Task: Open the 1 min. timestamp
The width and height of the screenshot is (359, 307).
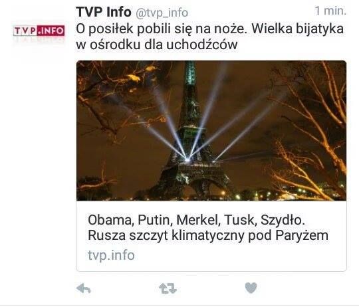Action: [330, 11]
